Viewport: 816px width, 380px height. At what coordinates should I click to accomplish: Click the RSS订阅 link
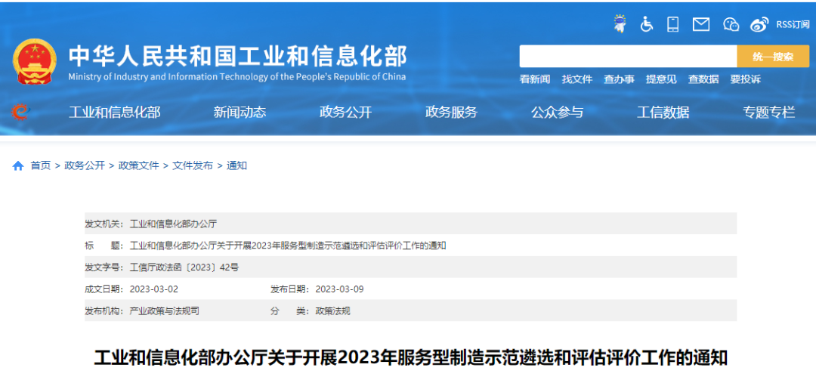coord(793,24)
